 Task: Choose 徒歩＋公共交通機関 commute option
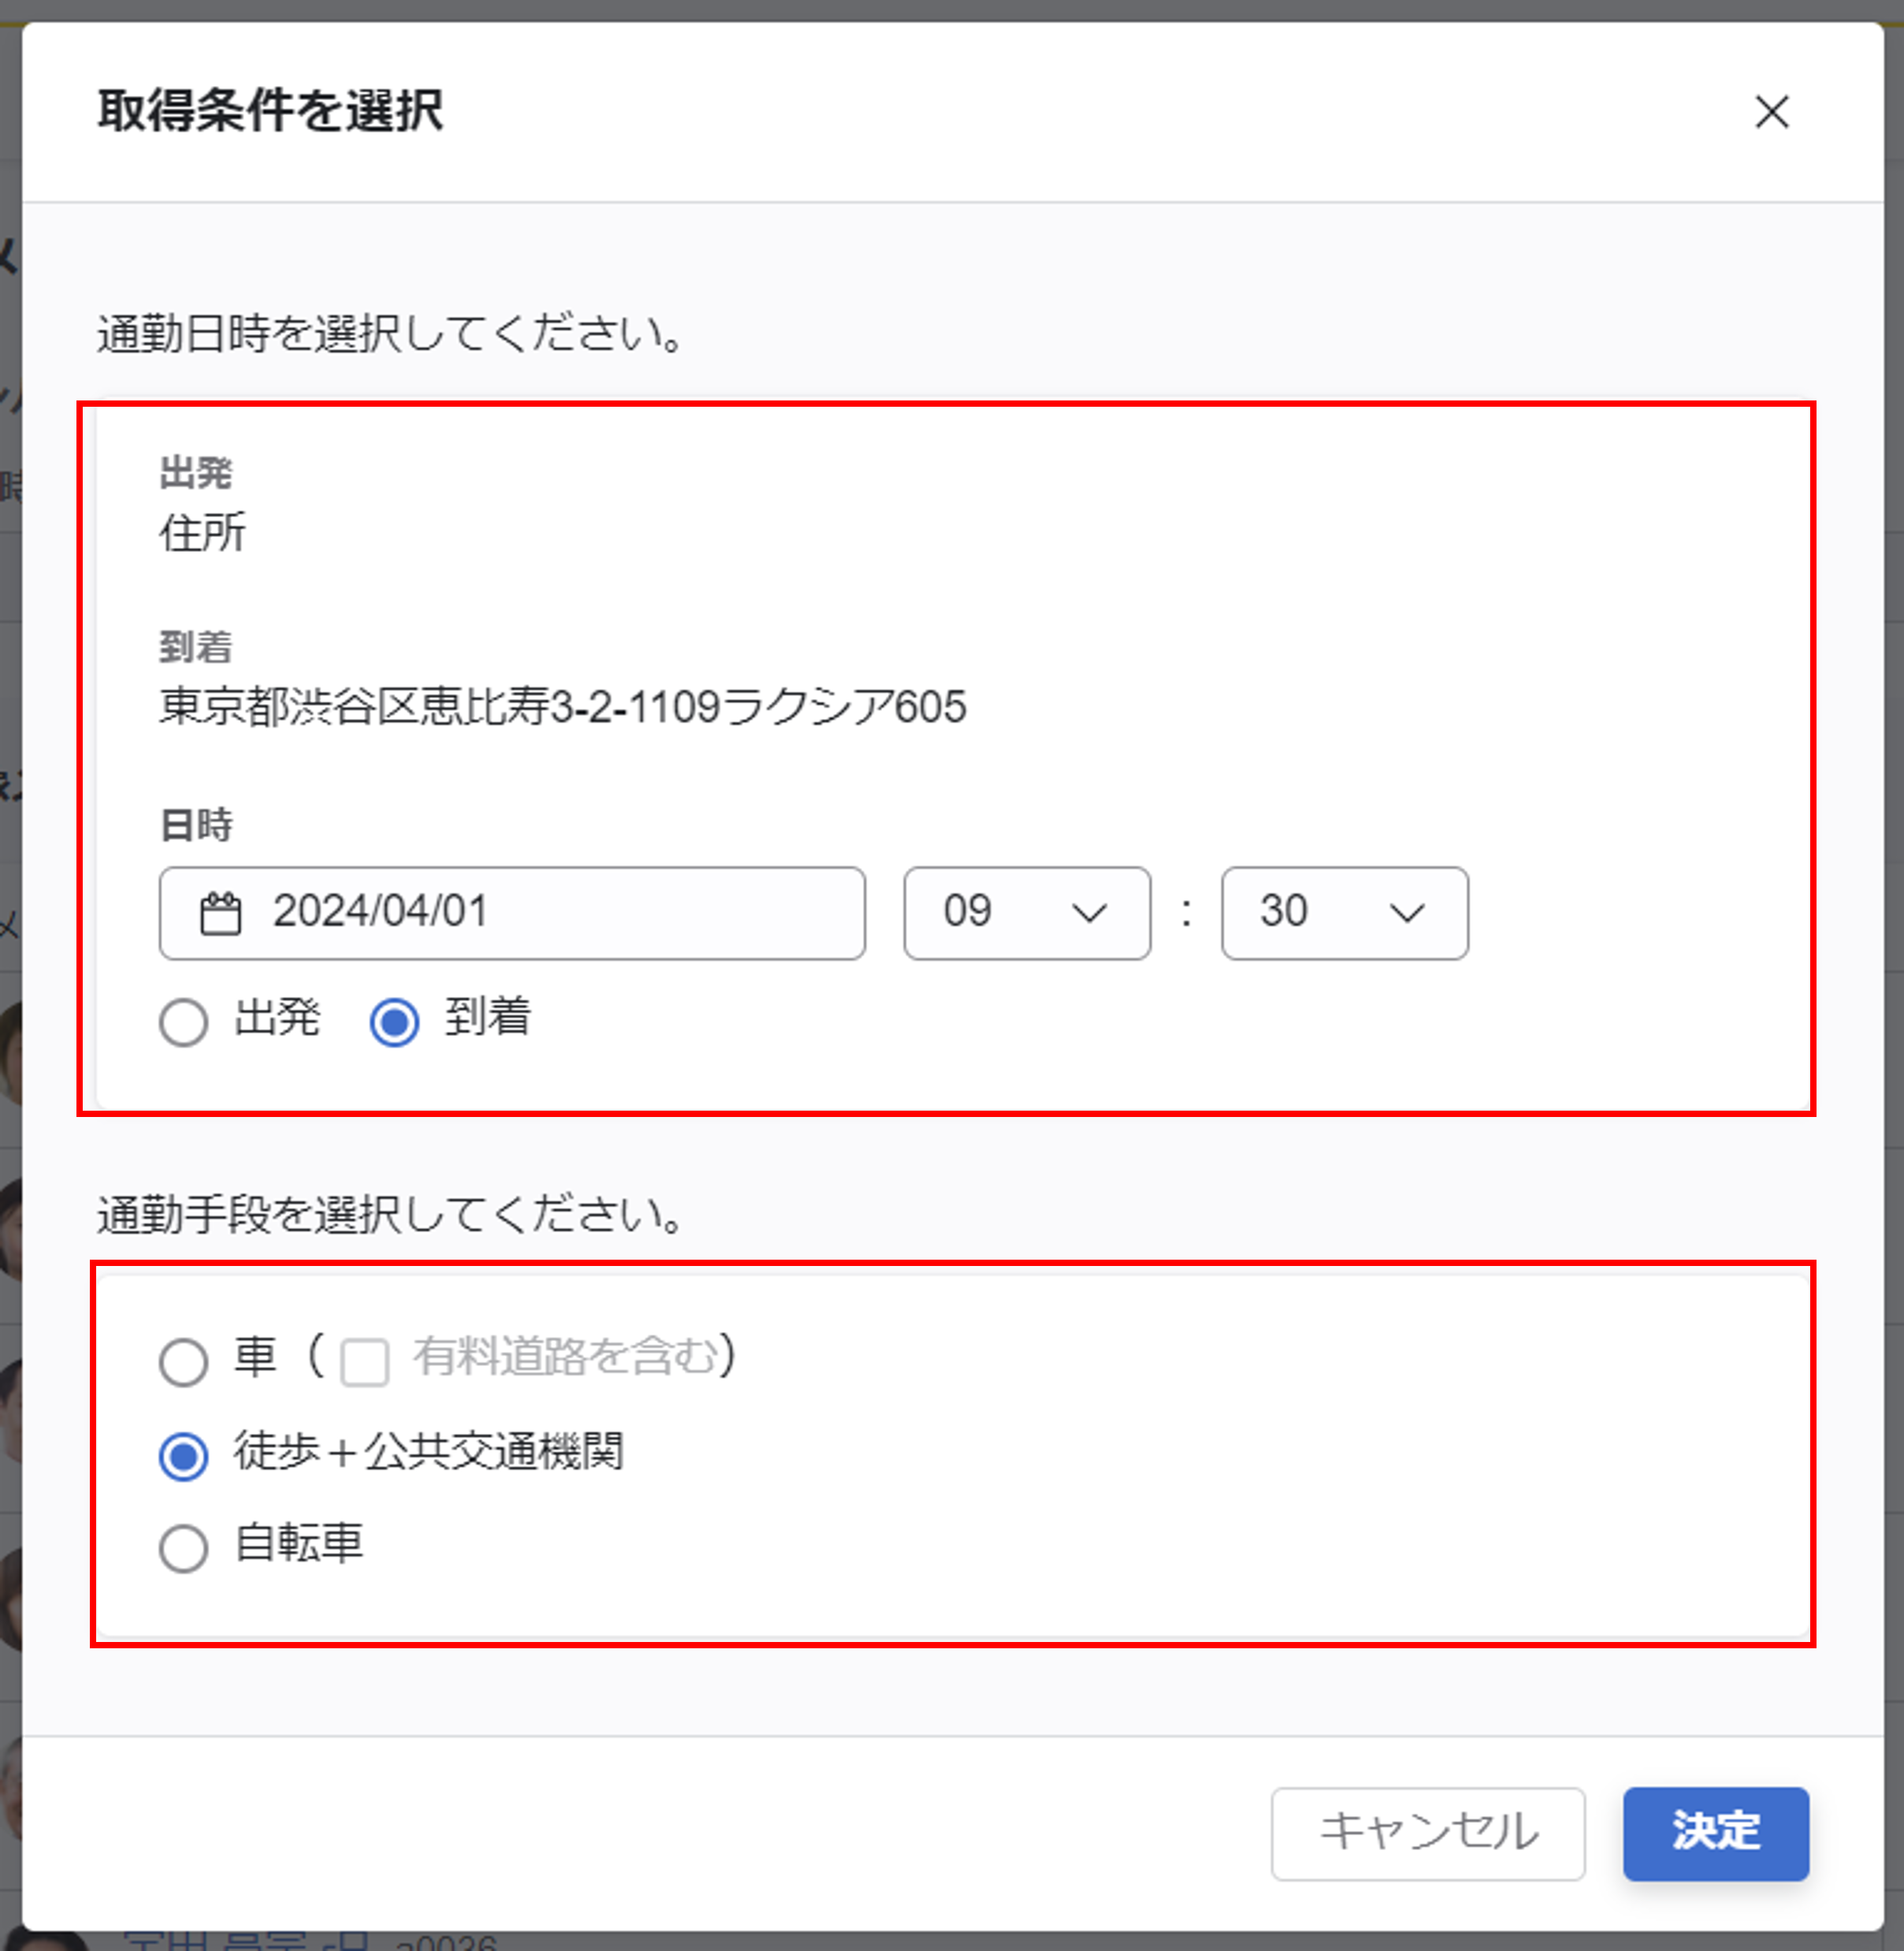(184, 1455)
